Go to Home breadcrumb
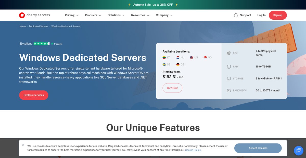306x158 pixels. (x=23, y=27)
